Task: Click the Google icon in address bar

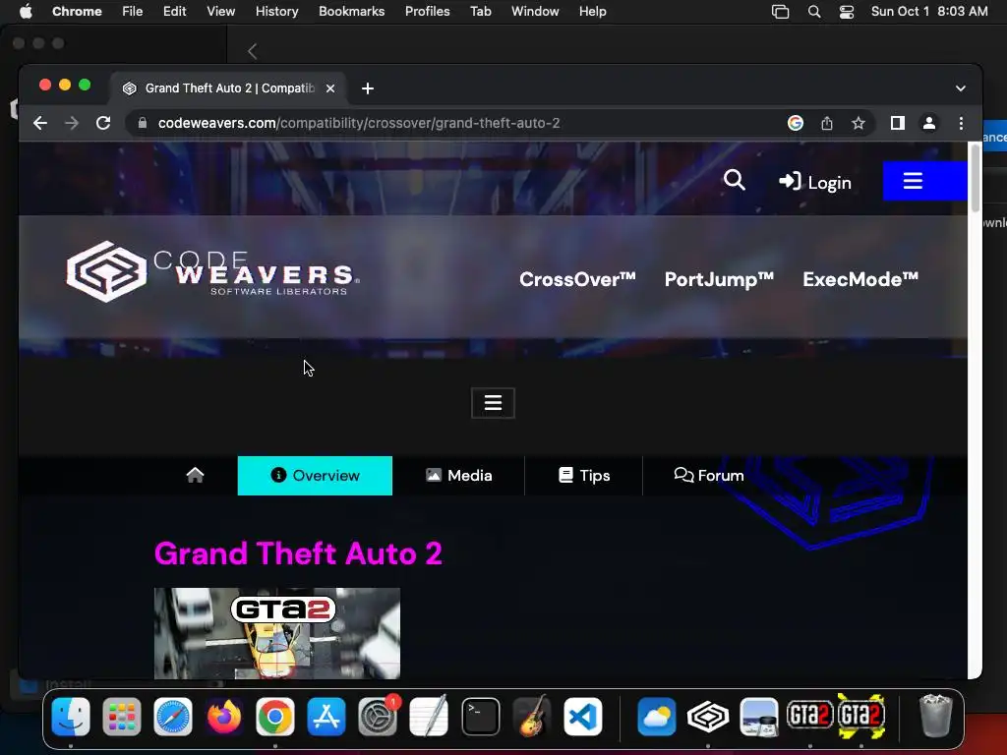Action: point(795,123)
